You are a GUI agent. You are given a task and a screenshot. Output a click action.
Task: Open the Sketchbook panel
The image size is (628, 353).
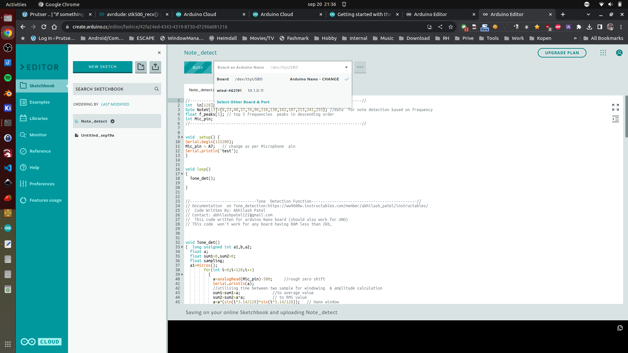click(x=42, y=86)
